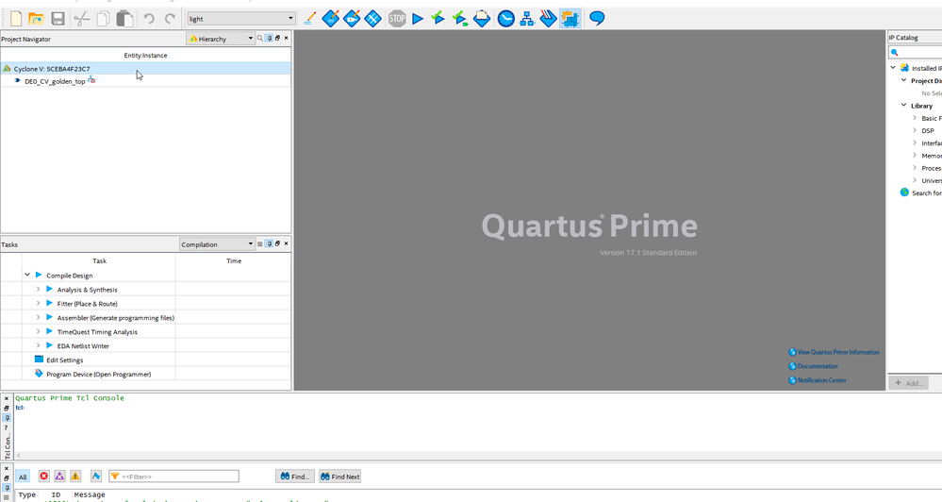Click the STOP processing icon

[x=396, y=19]
